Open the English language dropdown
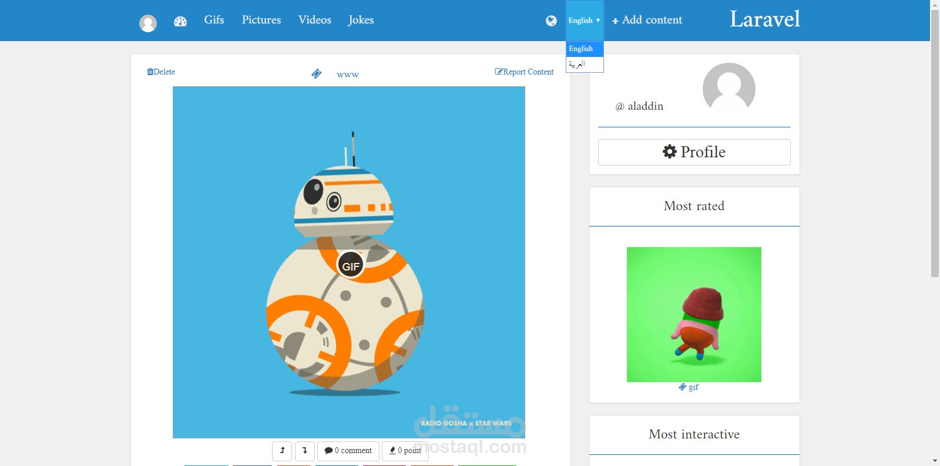This screenshot has height=466, width=940. click(x=585, y=21)
